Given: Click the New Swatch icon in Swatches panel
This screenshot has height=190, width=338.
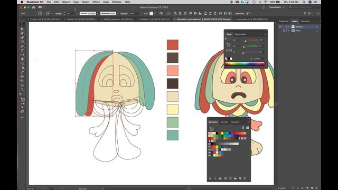Looking at the screenshot, I should 240,178.
